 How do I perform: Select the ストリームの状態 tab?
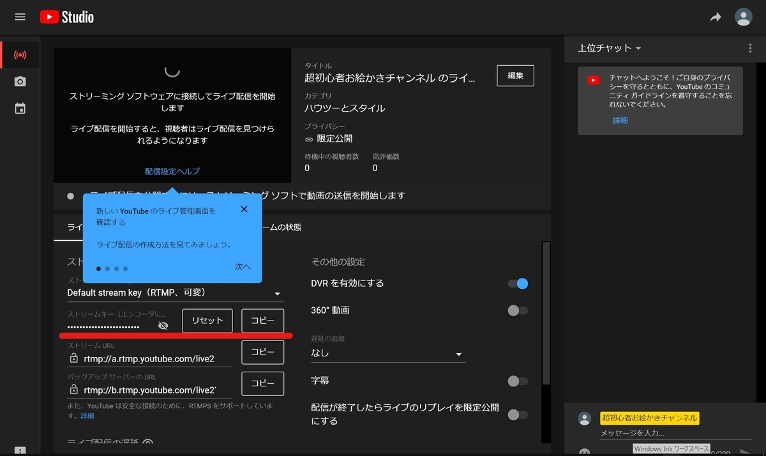(x=282, y=227)
